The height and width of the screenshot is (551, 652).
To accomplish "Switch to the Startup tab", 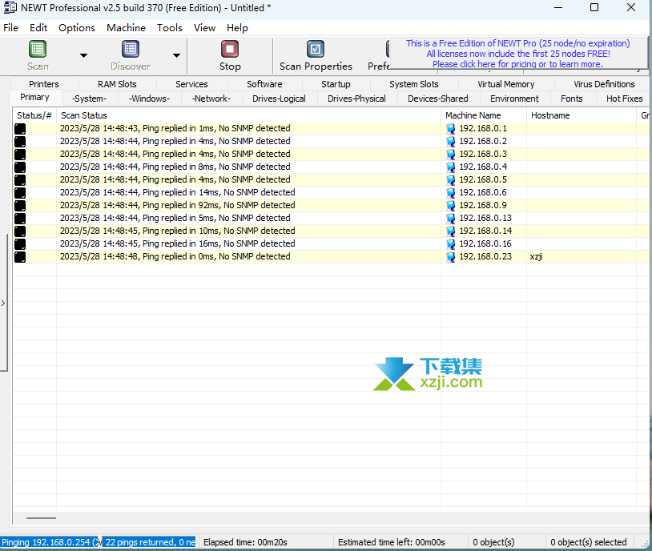I will coord(336,84).
